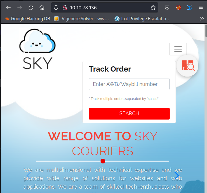Image resolution: width=207 pixels, height=193 pixels.
Task: Click the Sky cloud logo
Action: pyautogui.click(x=37, y=49)
